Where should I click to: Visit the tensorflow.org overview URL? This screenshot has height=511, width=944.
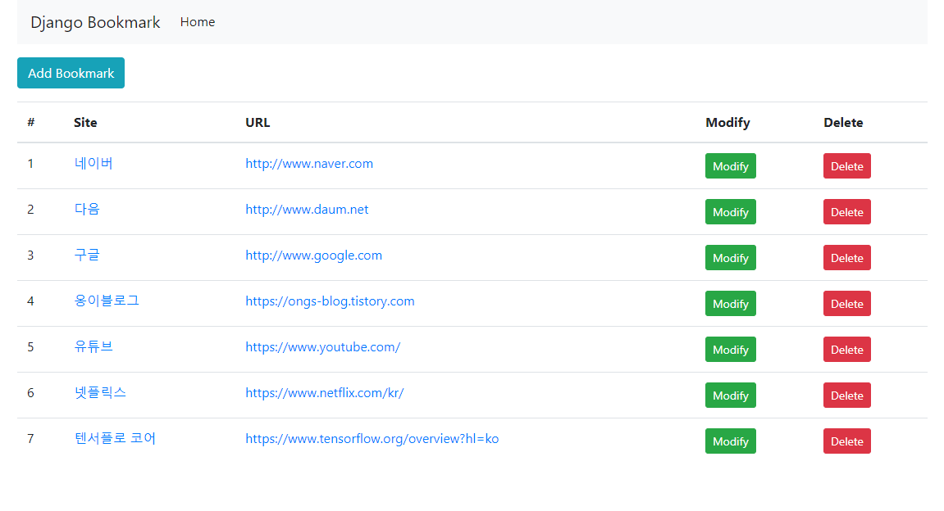point(372,439)
